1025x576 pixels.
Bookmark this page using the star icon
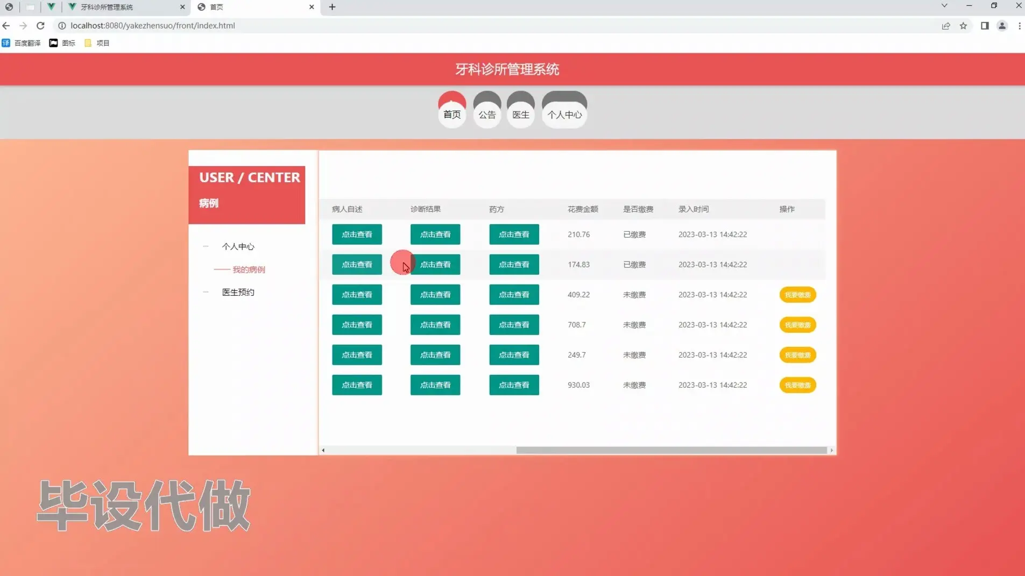click(964, 25)
